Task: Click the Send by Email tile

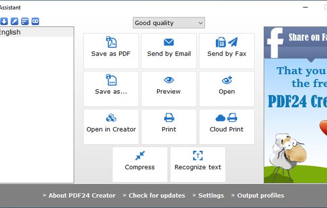Action: click(x=169, y=51)
